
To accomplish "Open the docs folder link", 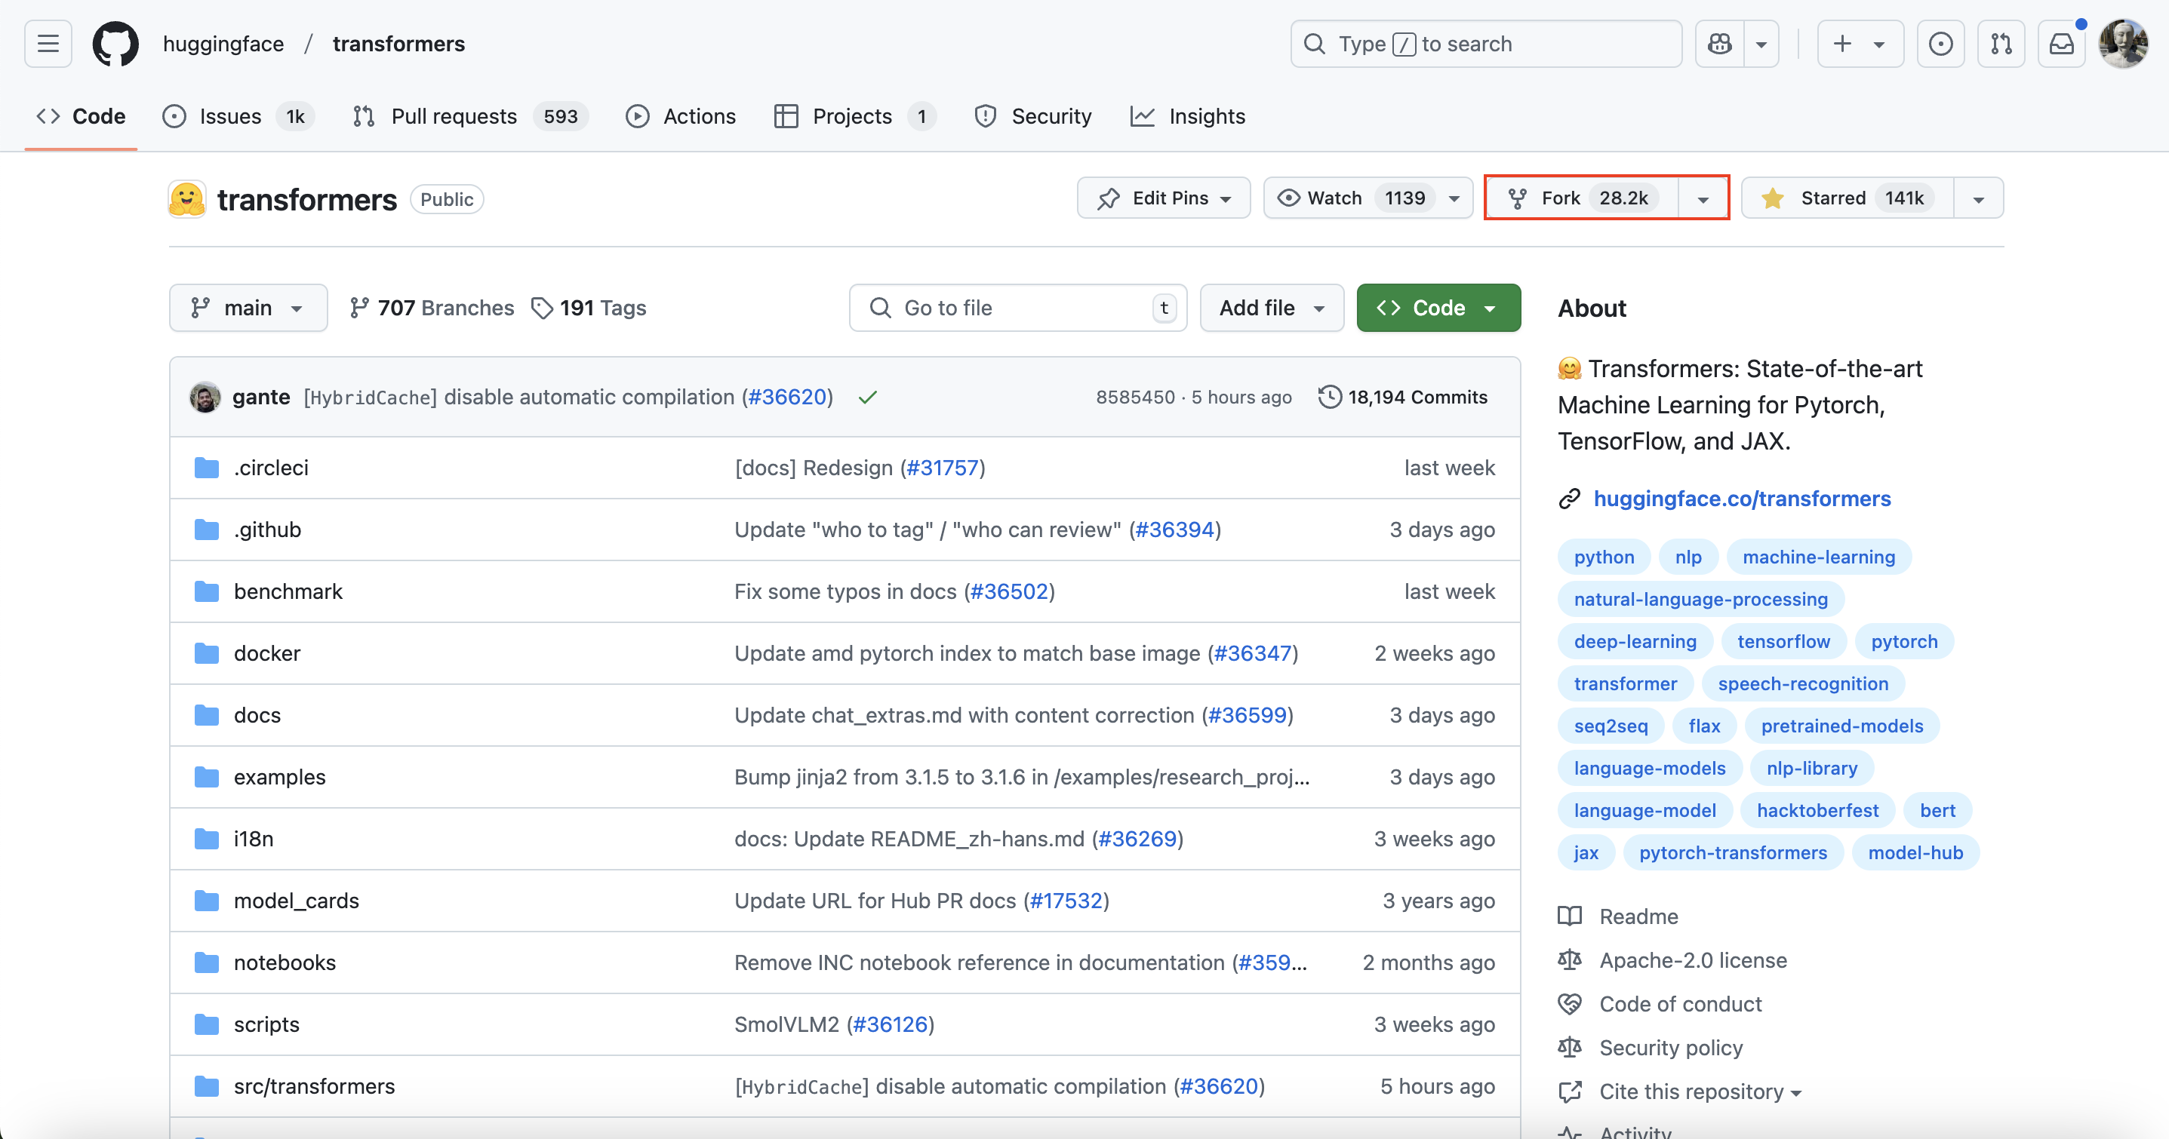I will click(257, 716).
